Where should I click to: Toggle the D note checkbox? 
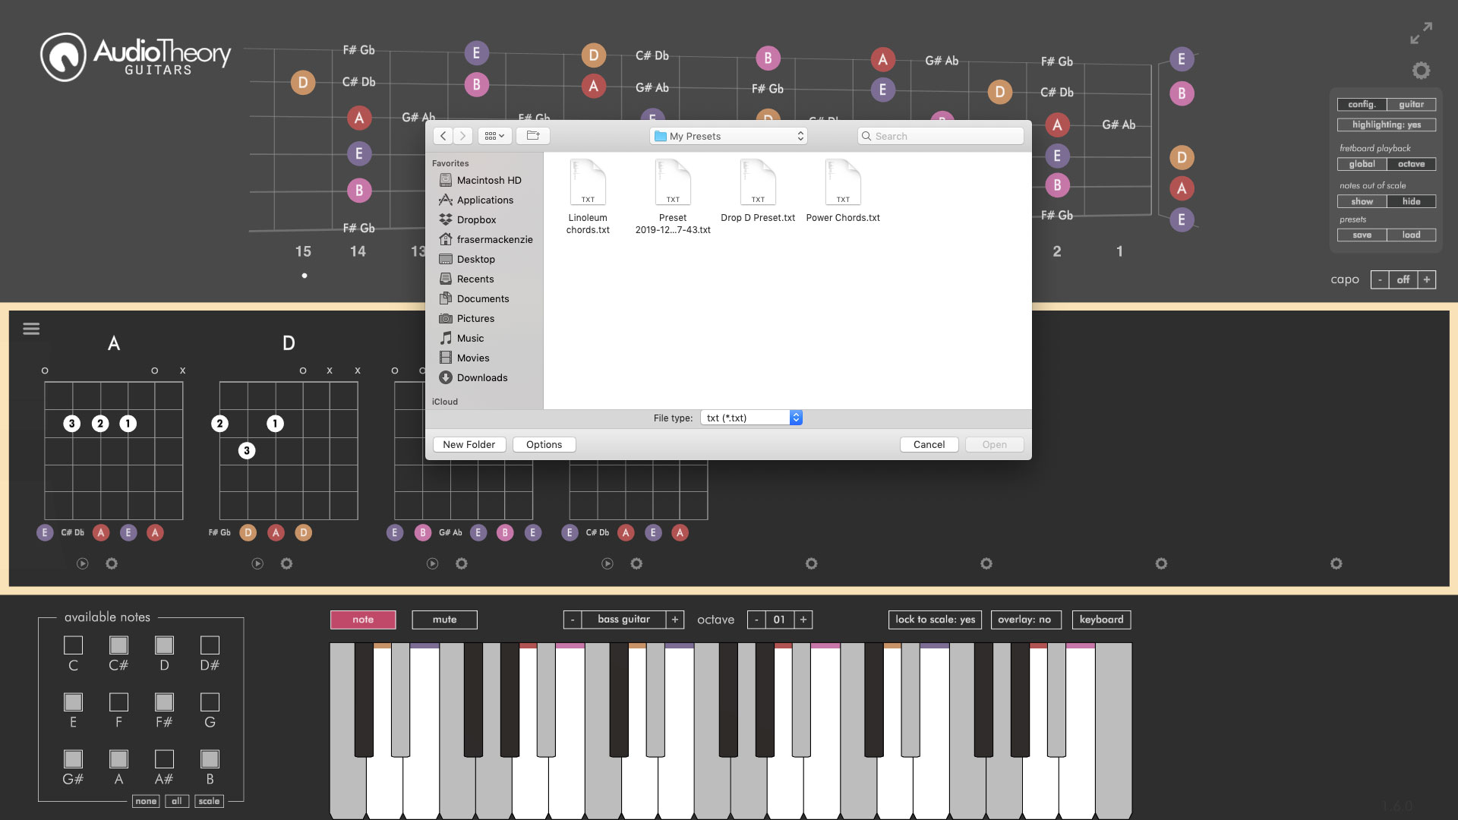(x=164, y=645)
